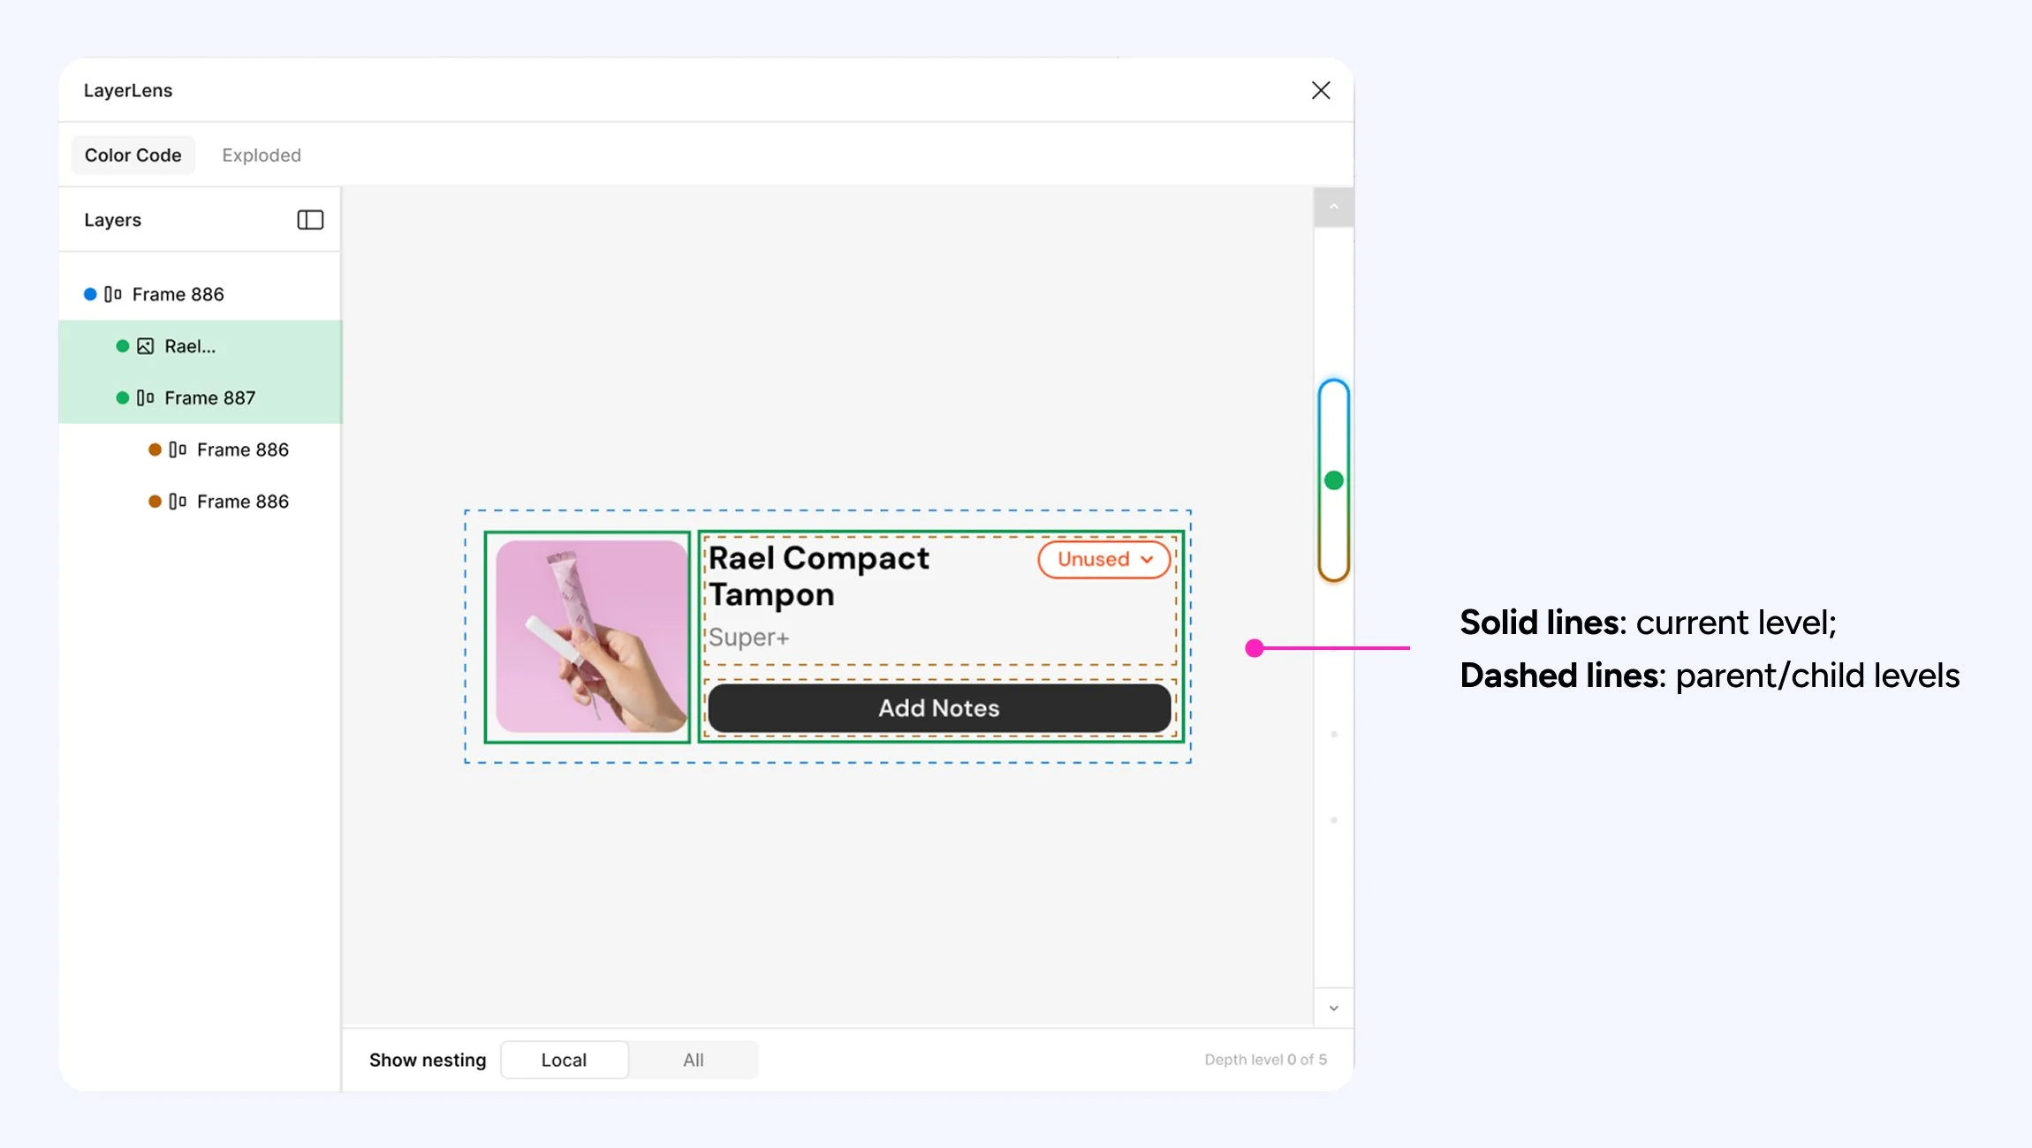The height and width of the screenshot is (1148, 2032).
Task: Click the image icon beside Rael layer
Action: click(x=146, y=346)
